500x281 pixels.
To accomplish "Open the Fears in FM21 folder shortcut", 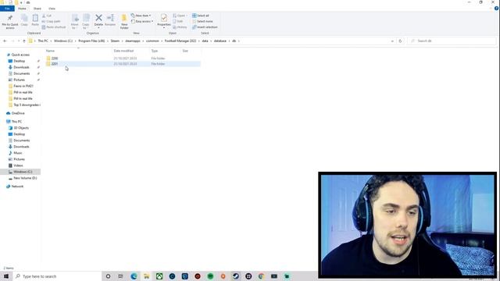I will [x=23, y=86].
